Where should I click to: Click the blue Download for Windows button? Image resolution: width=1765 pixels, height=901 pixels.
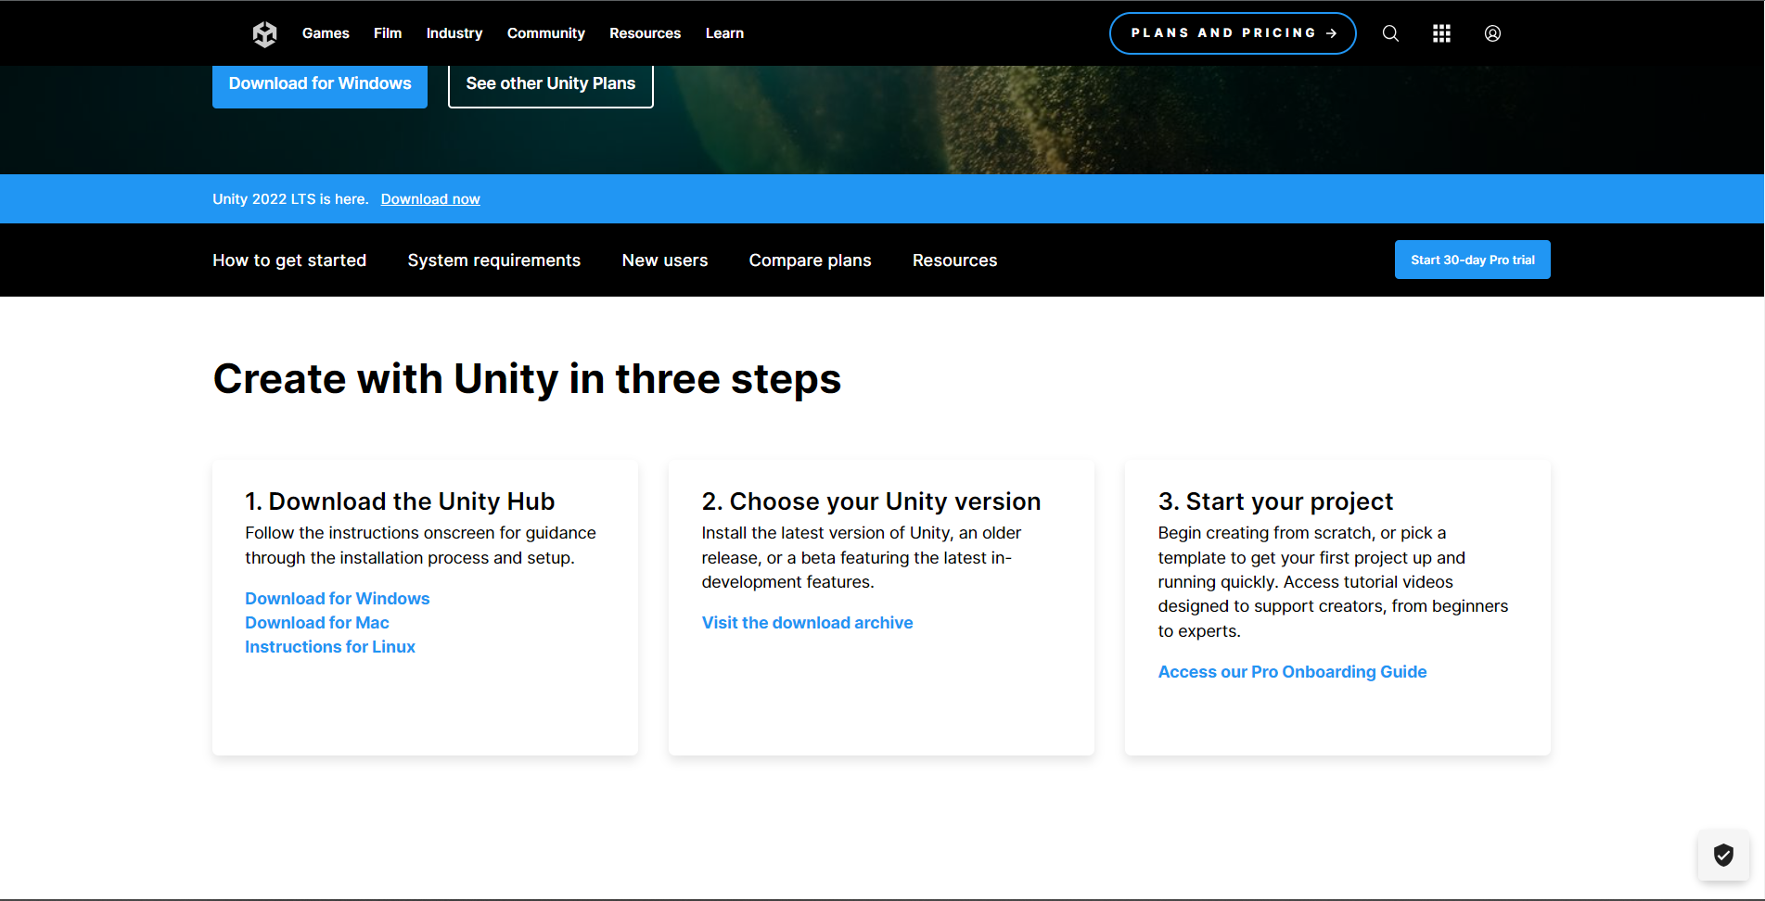click(320, 84)
